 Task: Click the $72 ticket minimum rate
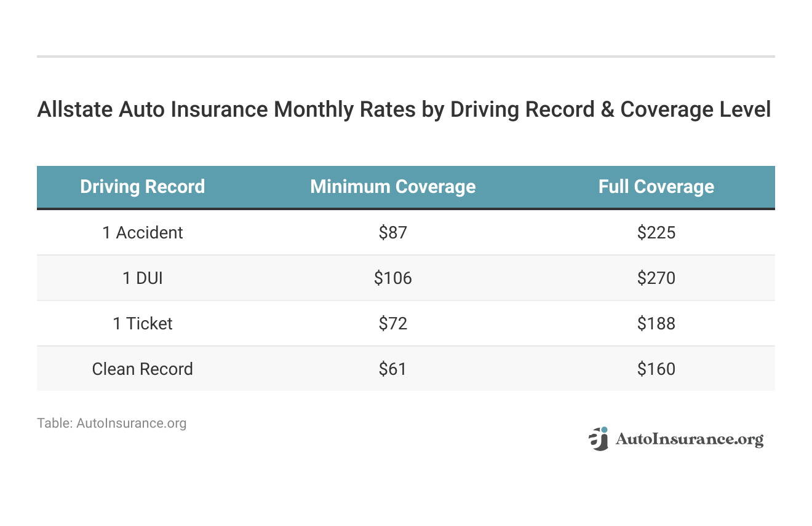(392, 323)
